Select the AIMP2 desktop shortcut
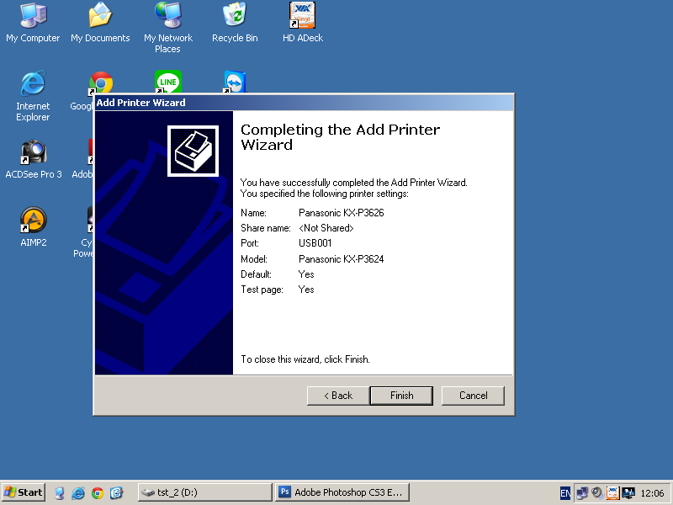 click(34, 227)
